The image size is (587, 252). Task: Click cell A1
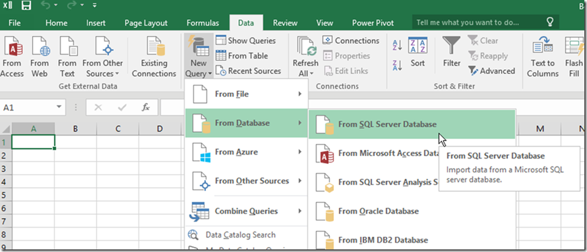tap(34, 142)
